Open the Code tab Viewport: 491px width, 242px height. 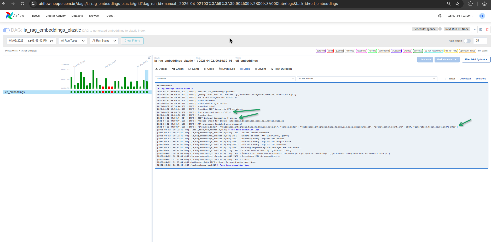(209, 69)
